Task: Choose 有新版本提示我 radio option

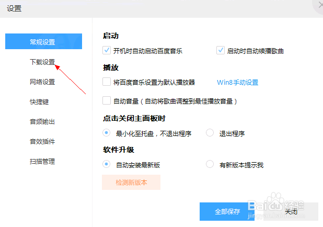Action: tap(210, 164)
